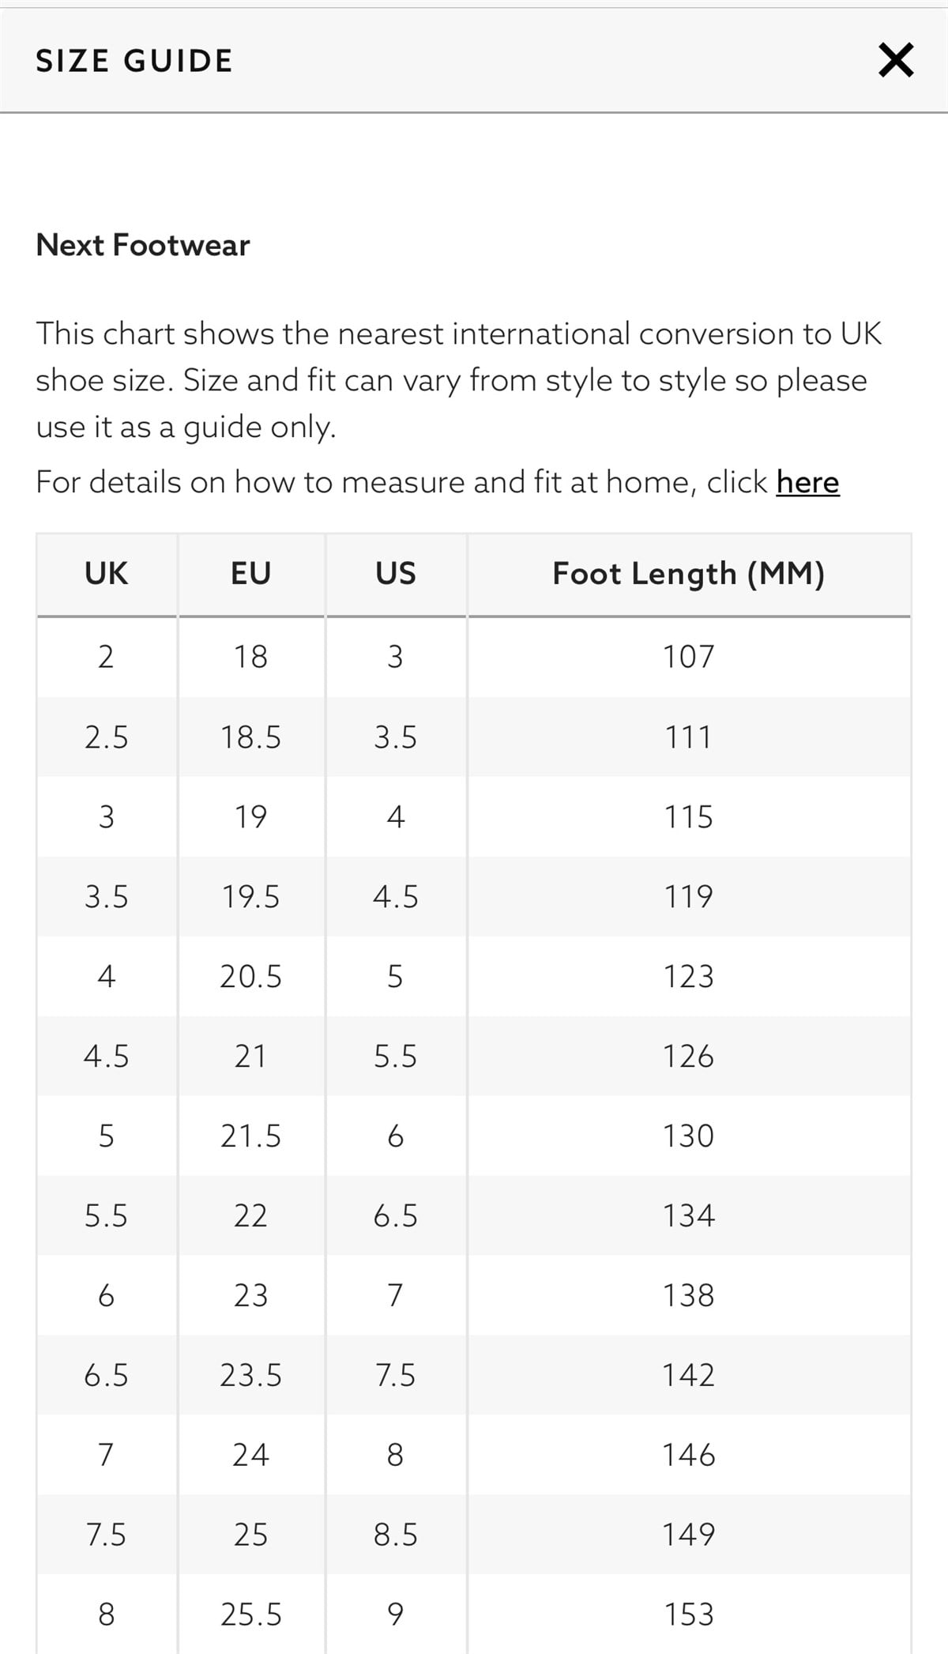This screenshot has height=1654, width=948.
Task: Click foot length 107 cell
Action: pos(688,657)
